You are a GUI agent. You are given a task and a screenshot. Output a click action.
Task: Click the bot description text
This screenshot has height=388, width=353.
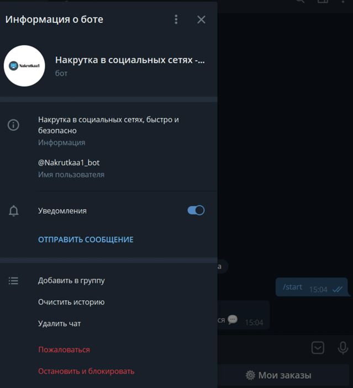tap(108, 125)
